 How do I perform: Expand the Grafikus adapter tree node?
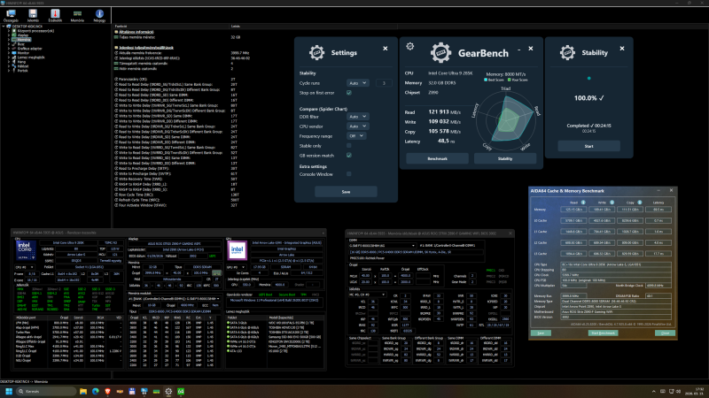point(8,49)
